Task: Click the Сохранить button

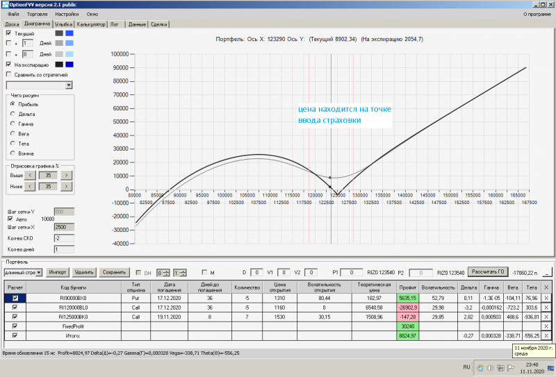Action: 114,272
